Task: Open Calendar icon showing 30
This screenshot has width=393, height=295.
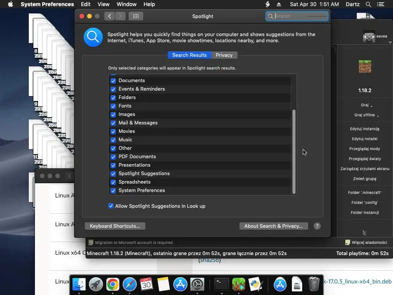Action: tap(146, 284)
